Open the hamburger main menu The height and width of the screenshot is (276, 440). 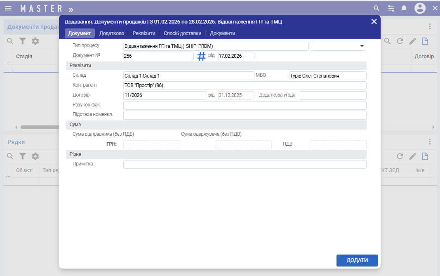pyautogui.click(x=8, y=8)
